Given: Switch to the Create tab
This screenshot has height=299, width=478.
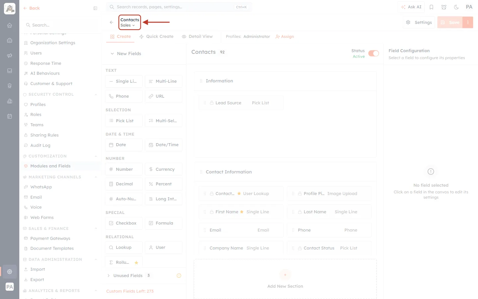Looking at the screenshot, I should click(x=120, y=37).
